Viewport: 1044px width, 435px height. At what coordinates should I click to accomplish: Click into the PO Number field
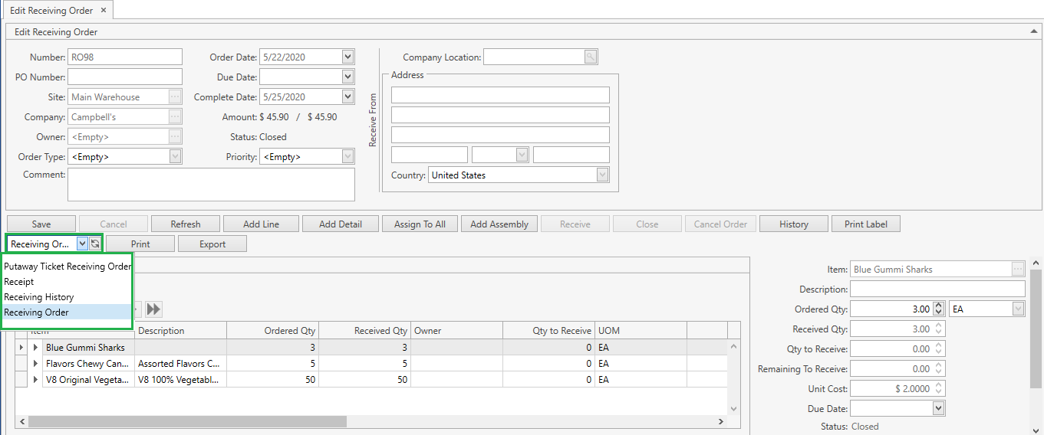click(125, 77)
